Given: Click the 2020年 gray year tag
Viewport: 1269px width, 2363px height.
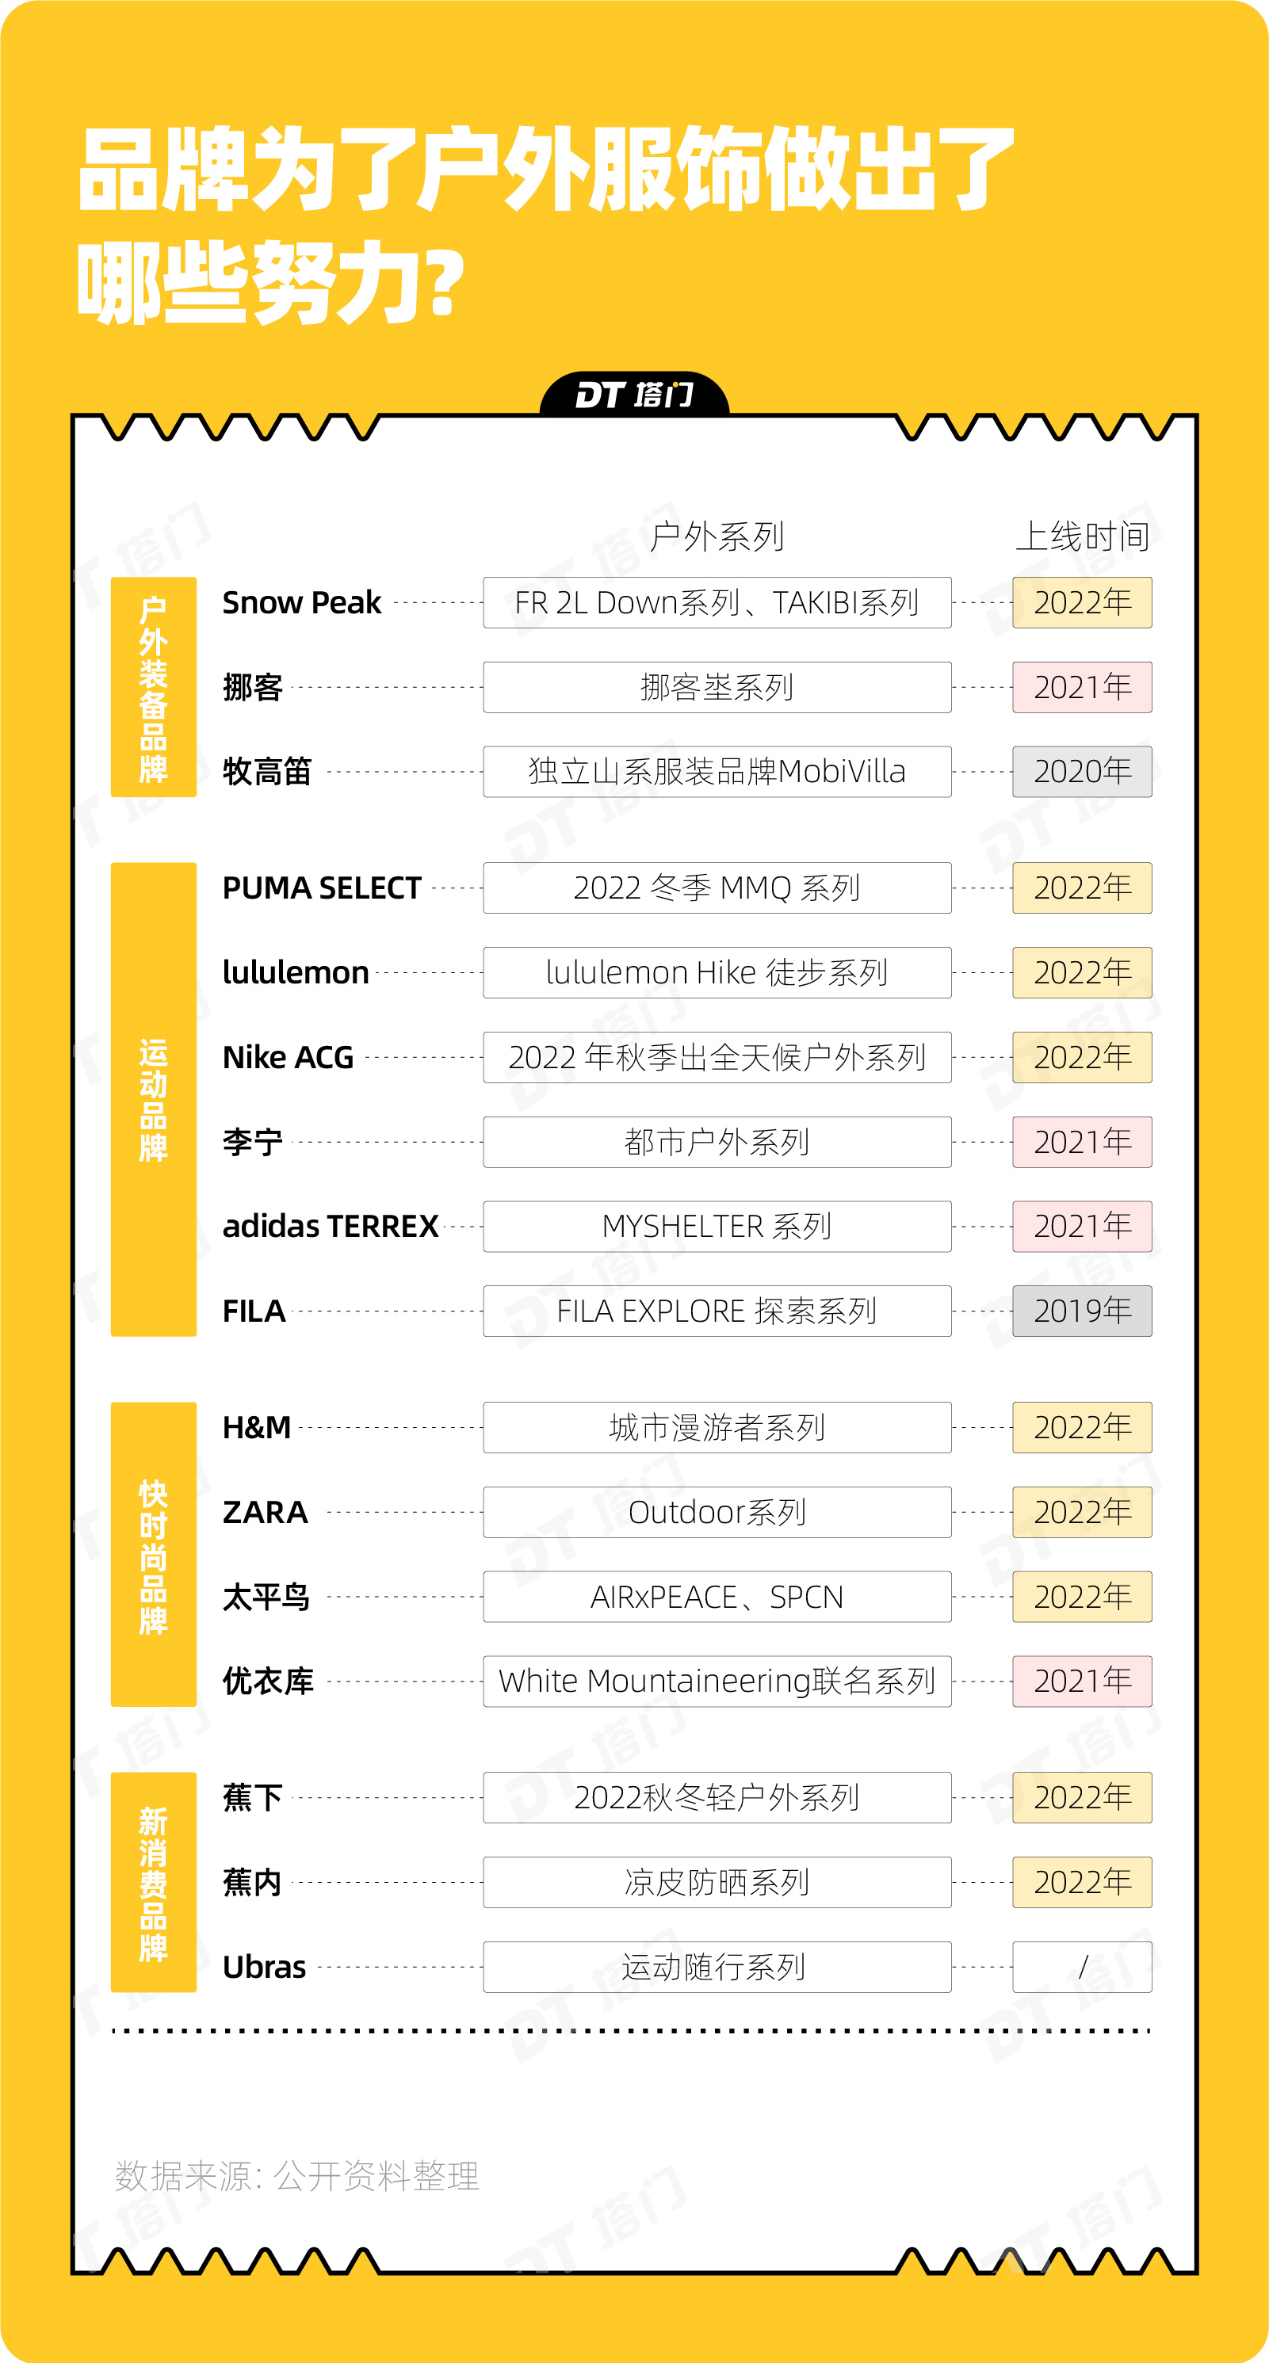Looking at the screenshot, I should click(x=1082, y=772).
